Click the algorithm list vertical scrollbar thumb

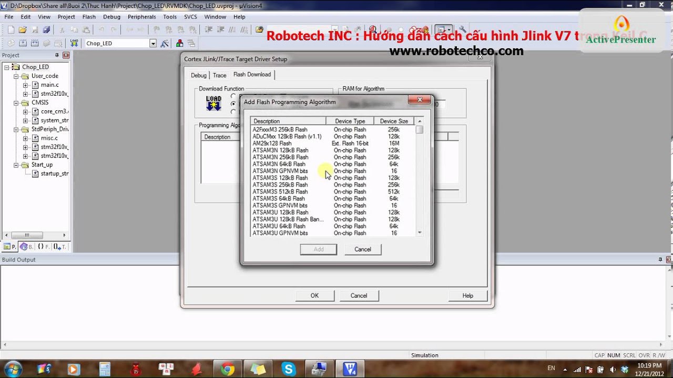click(x=419, y=130)
